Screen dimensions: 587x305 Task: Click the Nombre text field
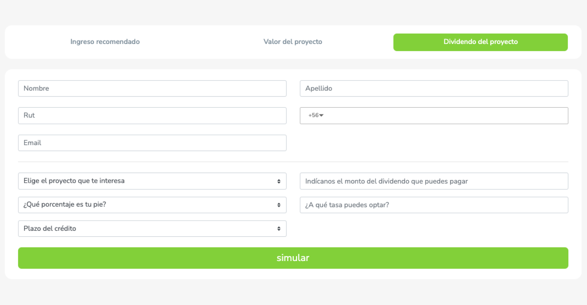point(152,89)
